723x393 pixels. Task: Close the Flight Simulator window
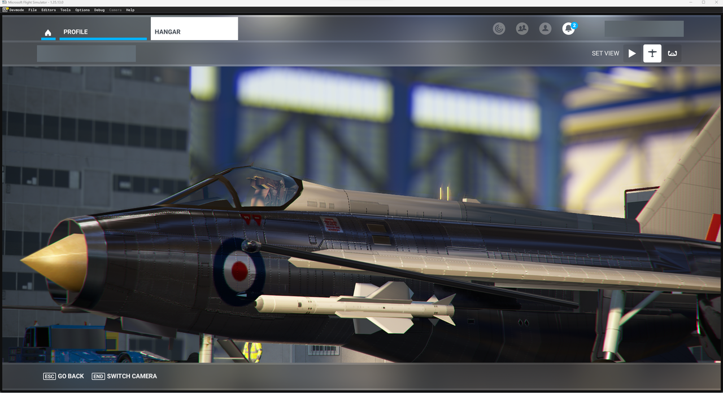[x=716, y=2]
